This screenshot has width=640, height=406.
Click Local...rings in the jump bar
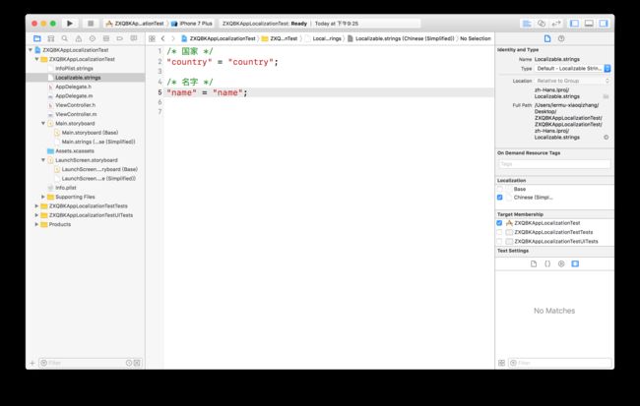[323, 38]
